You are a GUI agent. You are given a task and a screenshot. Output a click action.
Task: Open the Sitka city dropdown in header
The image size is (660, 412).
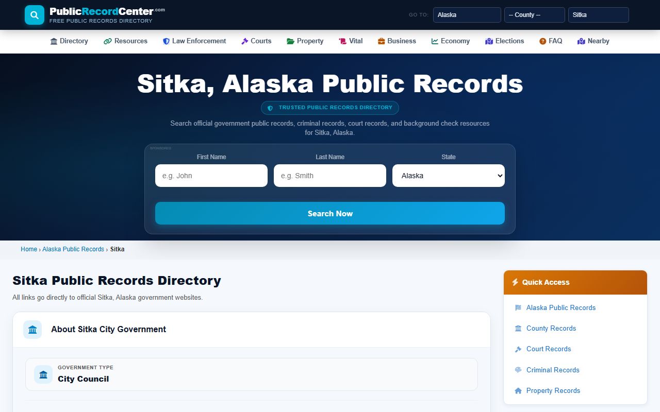tap(599, 15)
